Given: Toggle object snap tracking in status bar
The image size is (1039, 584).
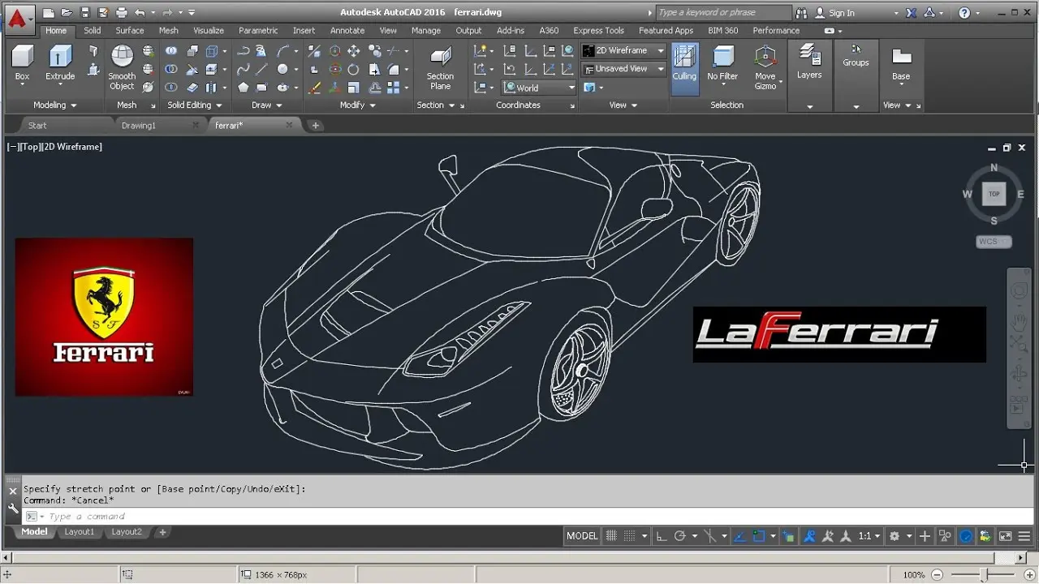Looking at the screenshot, I should [x=739, y=536].
